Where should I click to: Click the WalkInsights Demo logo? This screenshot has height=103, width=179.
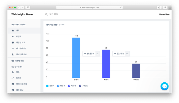click(22, 14)
